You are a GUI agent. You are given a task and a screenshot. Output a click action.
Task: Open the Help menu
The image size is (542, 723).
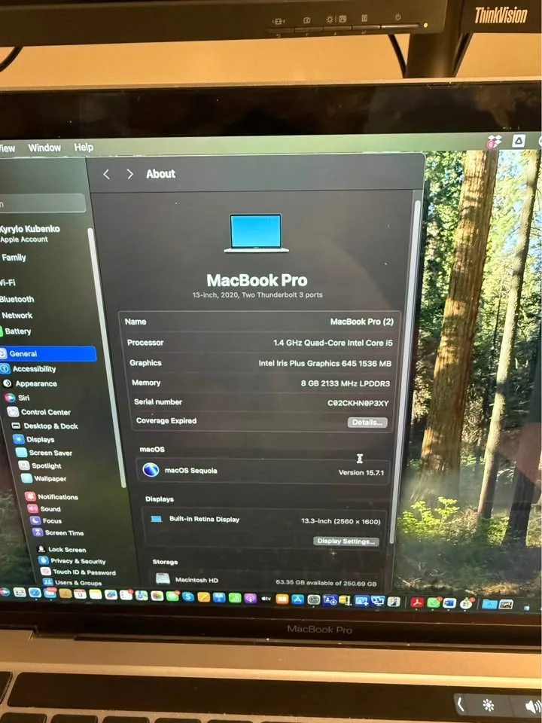click(x=84, y=147)
